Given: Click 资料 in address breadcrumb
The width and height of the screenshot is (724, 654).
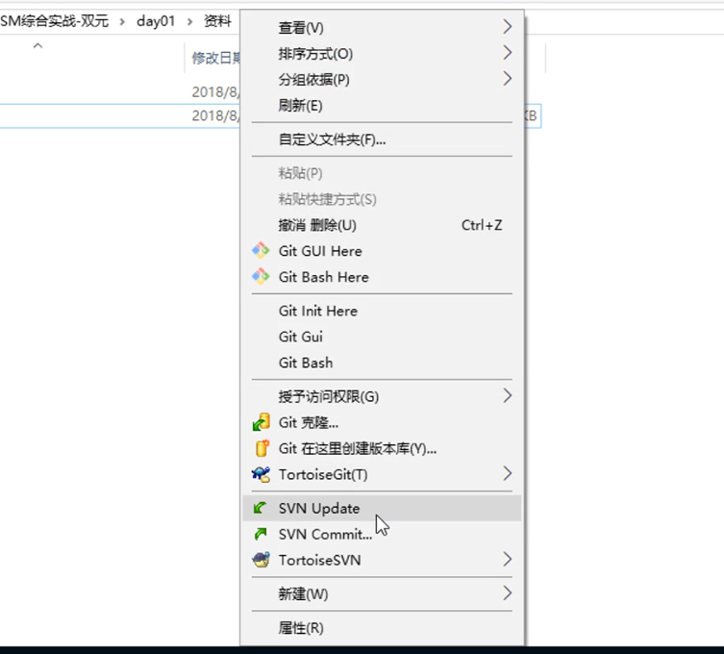Looking at the screenshot, I should 217,21.
